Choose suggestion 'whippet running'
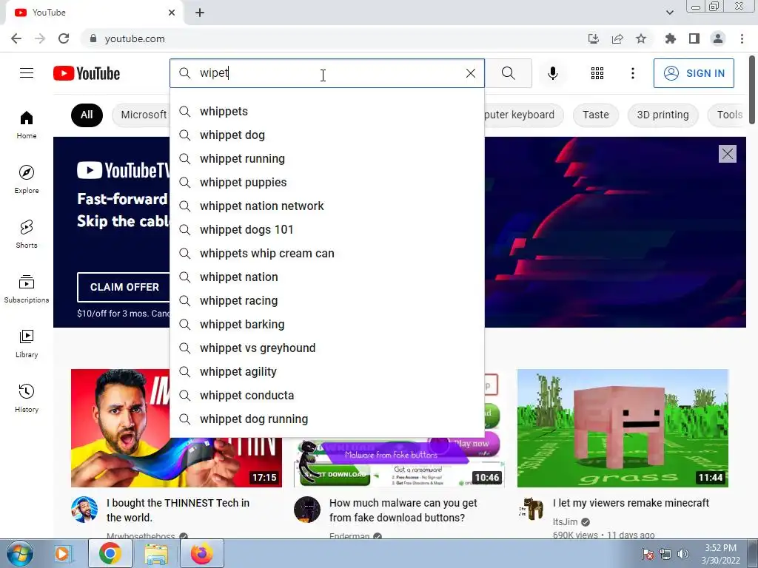 tap(326, 158)
